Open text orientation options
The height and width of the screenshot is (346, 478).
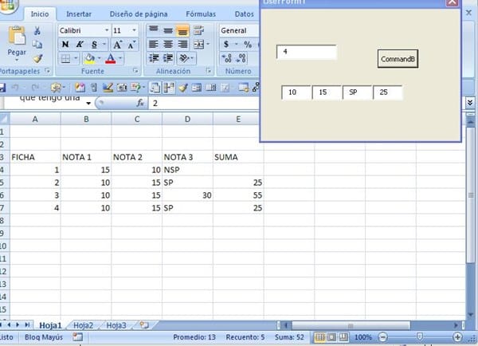(x=186, y=58)
